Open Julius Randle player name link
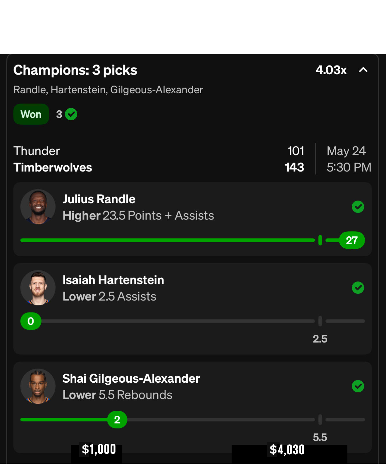Screen dimensions: 386x464 [99, 199]
